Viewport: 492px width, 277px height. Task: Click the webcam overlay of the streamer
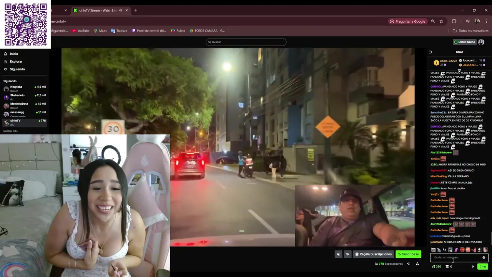[x=85, y=205]
